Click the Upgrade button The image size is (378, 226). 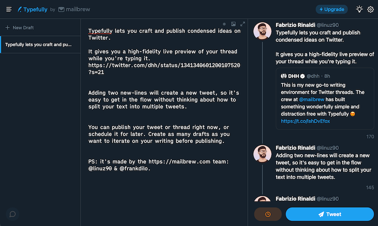pos(331,9)
